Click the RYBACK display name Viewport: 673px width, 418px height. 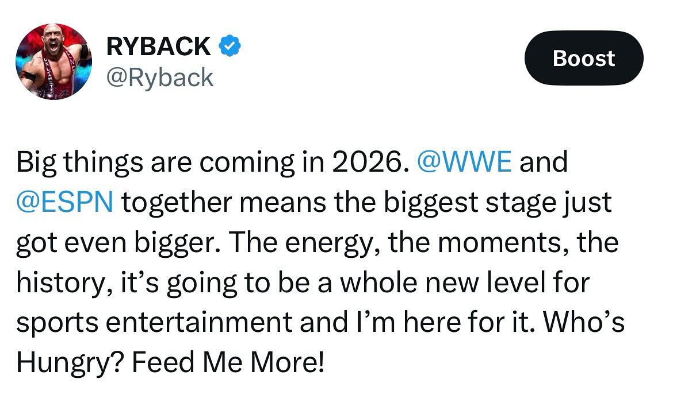click(x=159, y=47)
